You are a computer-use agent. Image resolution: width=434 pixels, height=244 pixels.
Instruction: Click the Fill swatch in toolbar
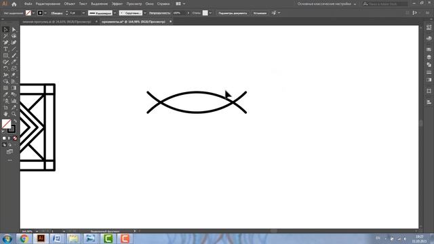coord(6,124)
